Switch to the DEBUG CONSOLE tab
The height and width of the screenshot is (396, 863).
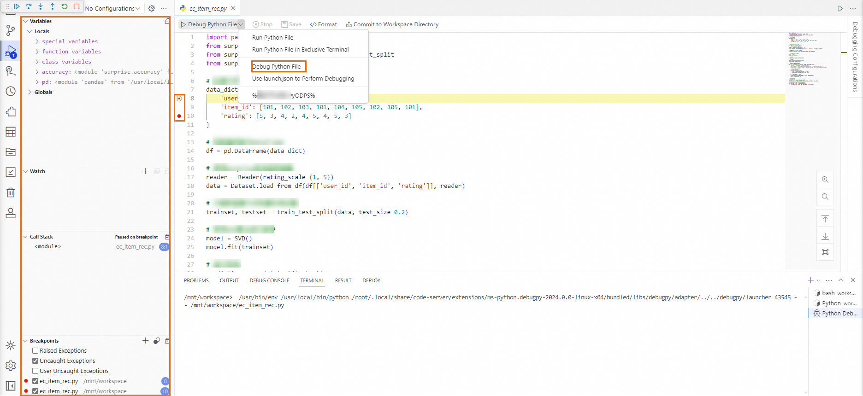[270, 280]
